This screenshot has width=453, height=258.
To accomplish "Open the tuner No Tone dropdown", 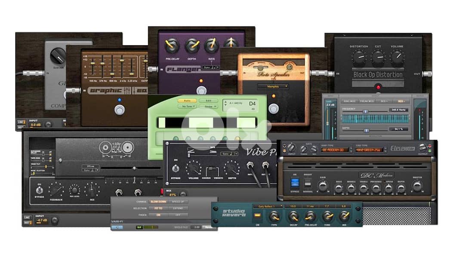I will click(187, 107).
